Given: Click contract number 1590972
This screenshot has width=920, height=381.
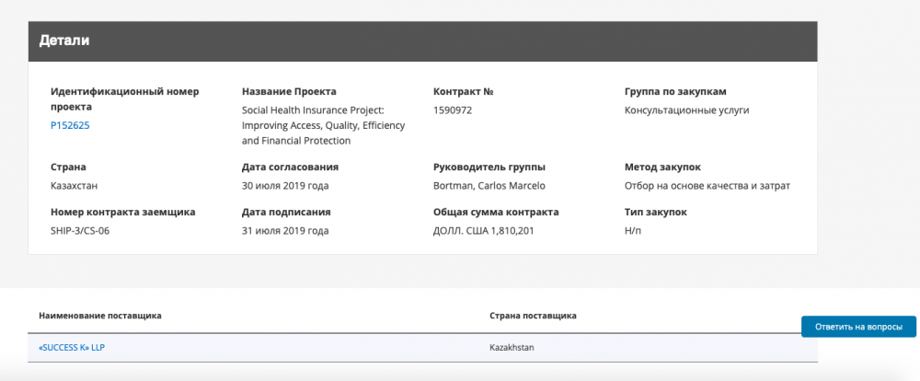Looking at the screenshot, I should (x=453, y=110).
